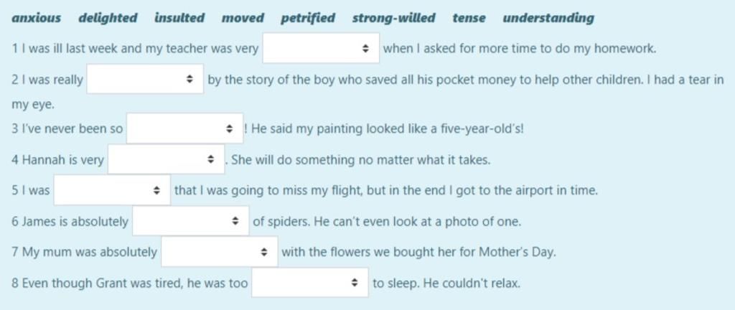This screenshot has height=310, width=735.
Task: Click the word "anxious" in word bank
Action: [x=36, y=18]
